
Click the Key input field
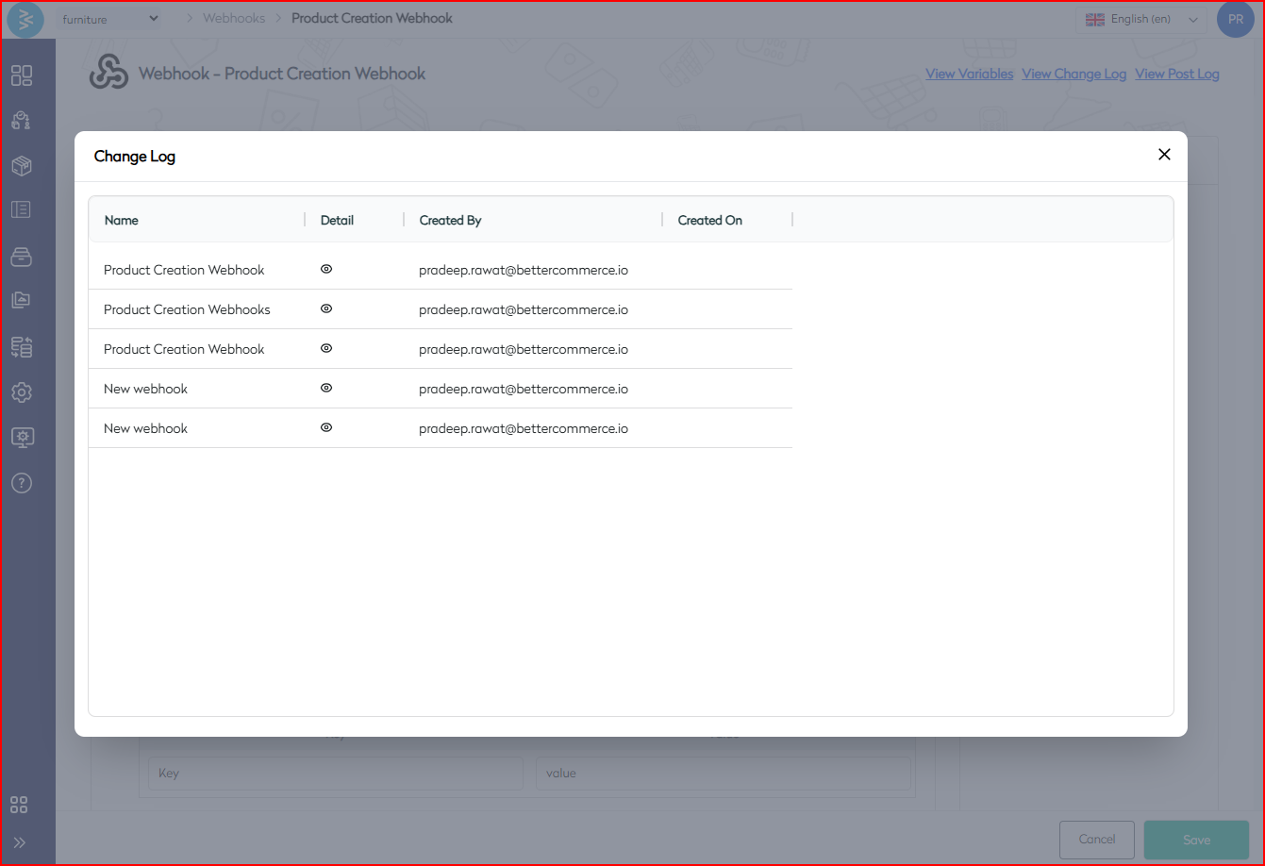pos(335,774)
